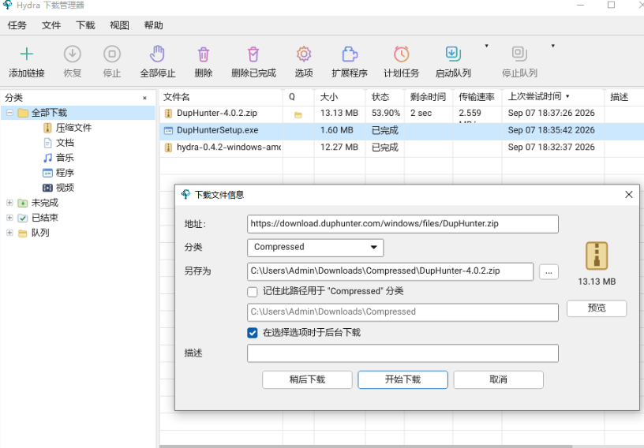The width and height of the screenshot is (644, 448).
Task: Click the 启动队列 icon
Action: coord(453,54)
